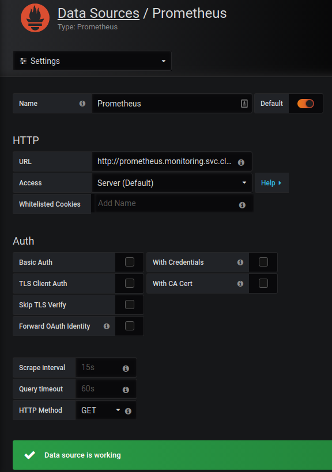Image resolution: width=332 pixels, height=472 pixels.
Task: Turn off the Default data source toggle
Action: coord(305,104)
